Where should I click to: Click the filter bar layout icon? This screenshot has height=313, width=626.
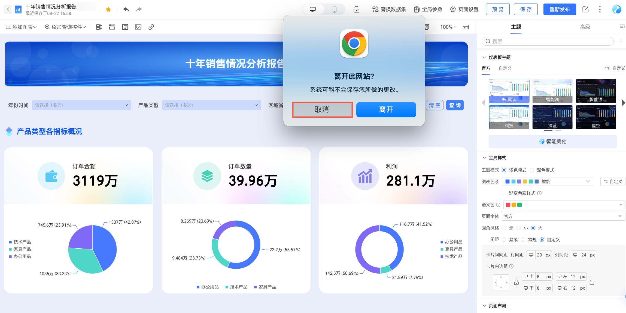[99, 27]
